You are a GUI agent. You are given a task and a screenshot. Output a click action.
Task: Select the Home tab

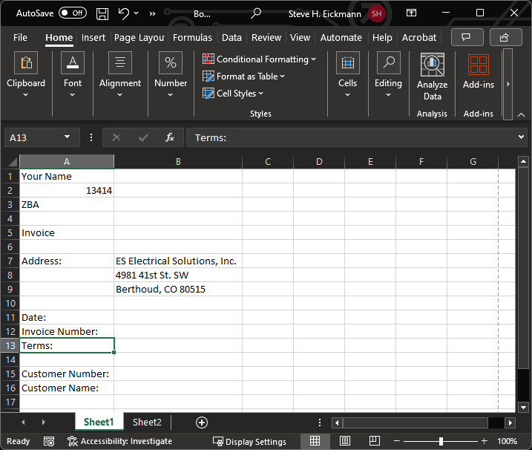59,37
